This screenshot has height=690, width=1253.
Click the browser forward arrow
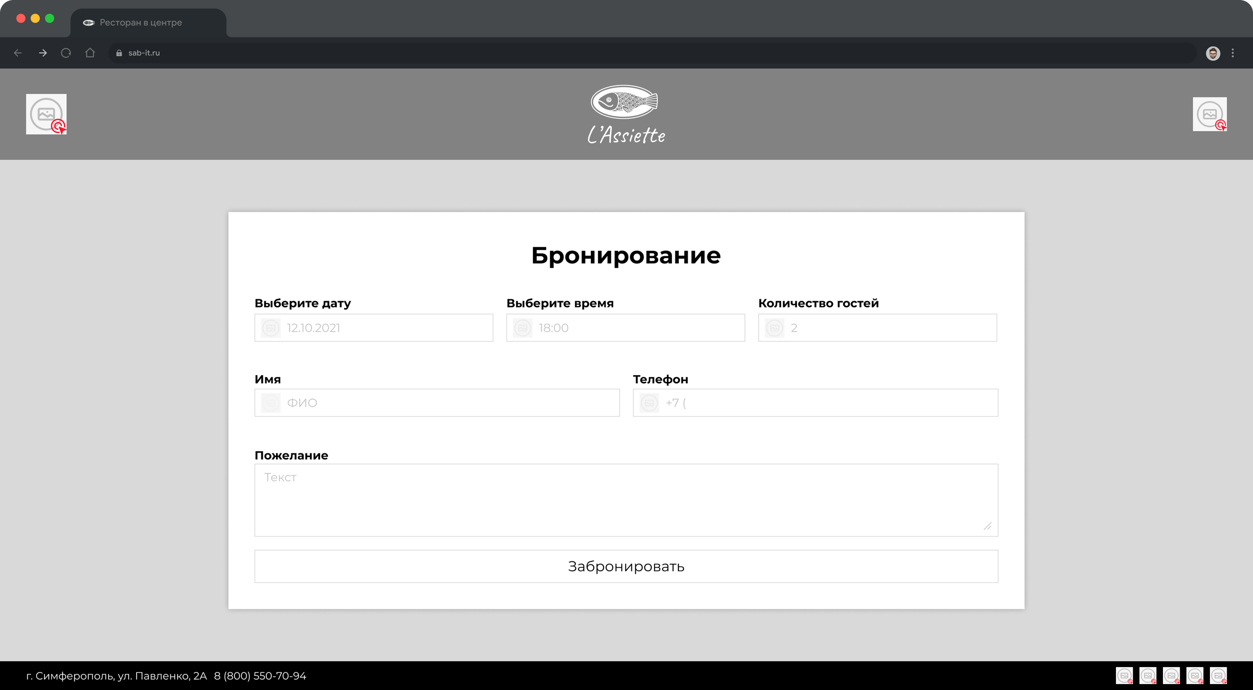click(43, 53)
